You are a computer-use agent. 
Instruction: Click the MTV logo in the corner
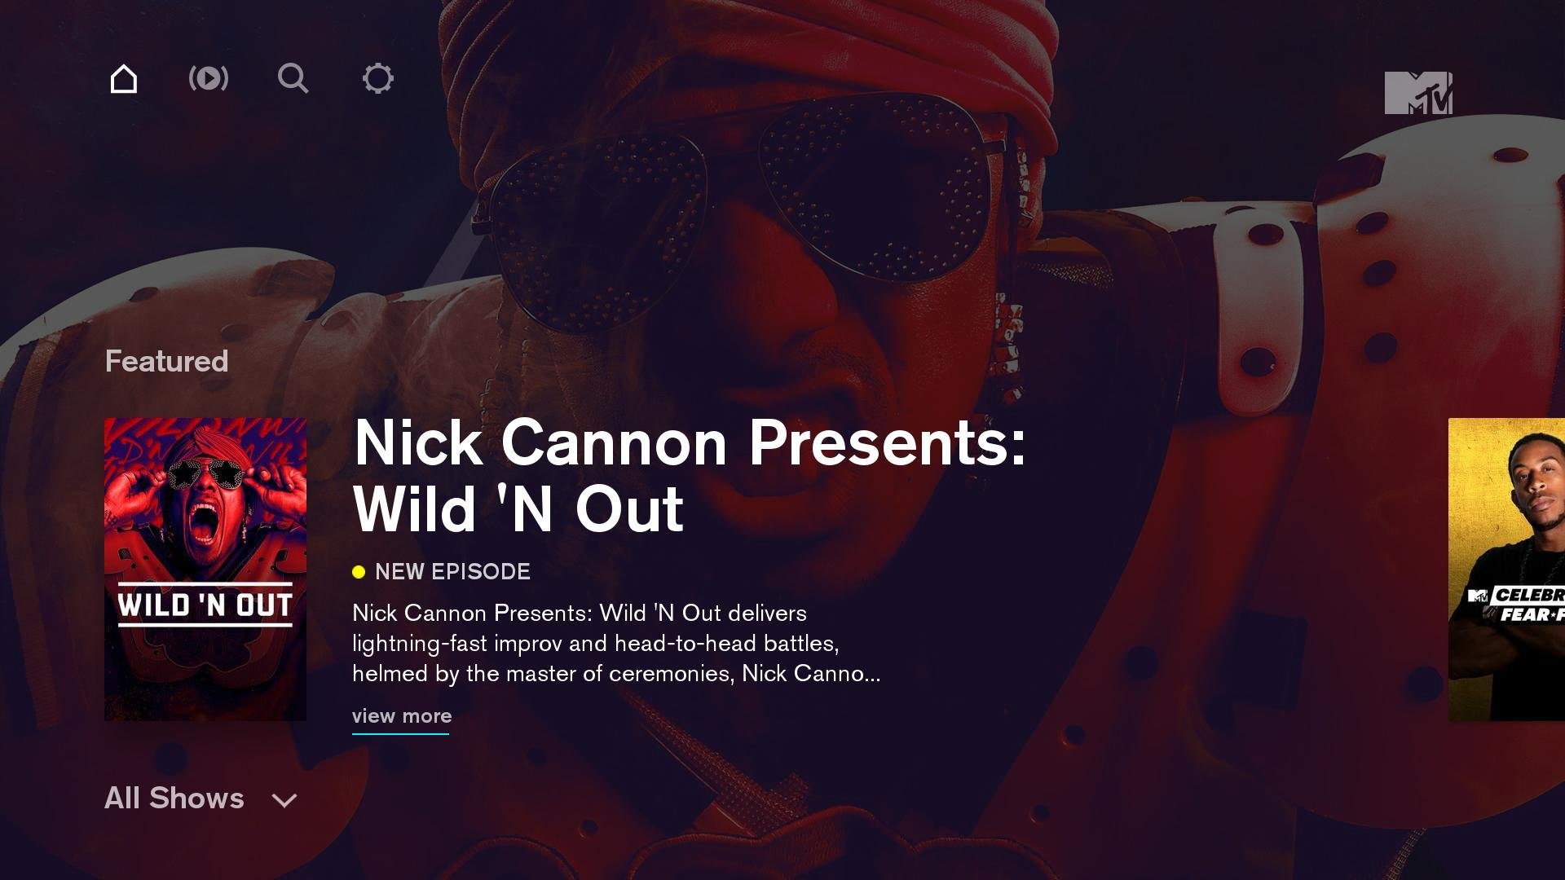tap(1418, 93)
